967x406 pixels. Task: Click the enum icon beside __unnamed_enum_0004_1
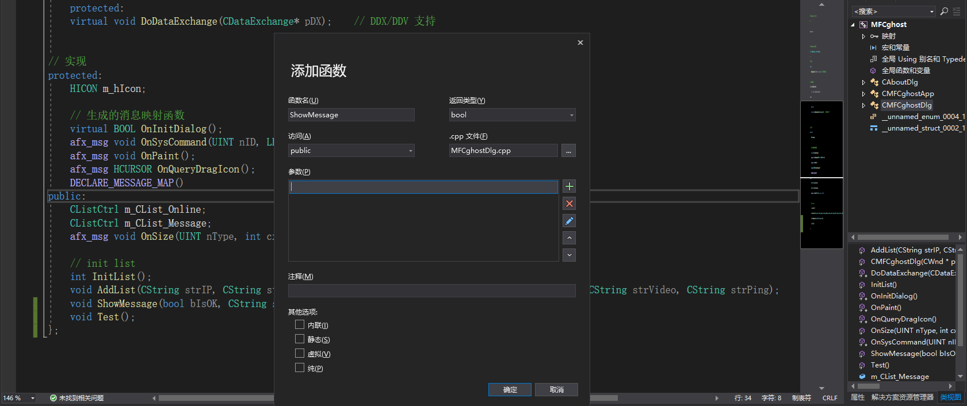873,117
